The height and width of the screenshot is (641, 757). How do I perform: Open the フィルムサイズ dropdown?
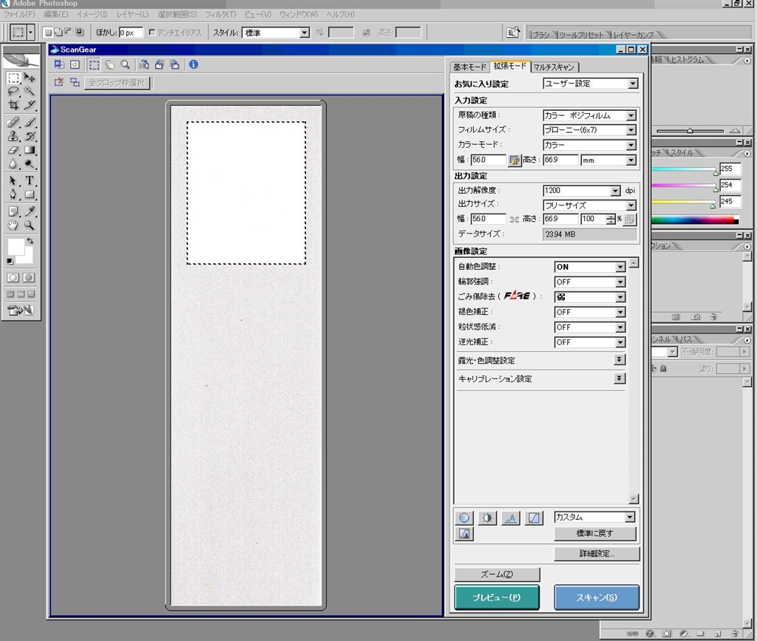(631, 130)
